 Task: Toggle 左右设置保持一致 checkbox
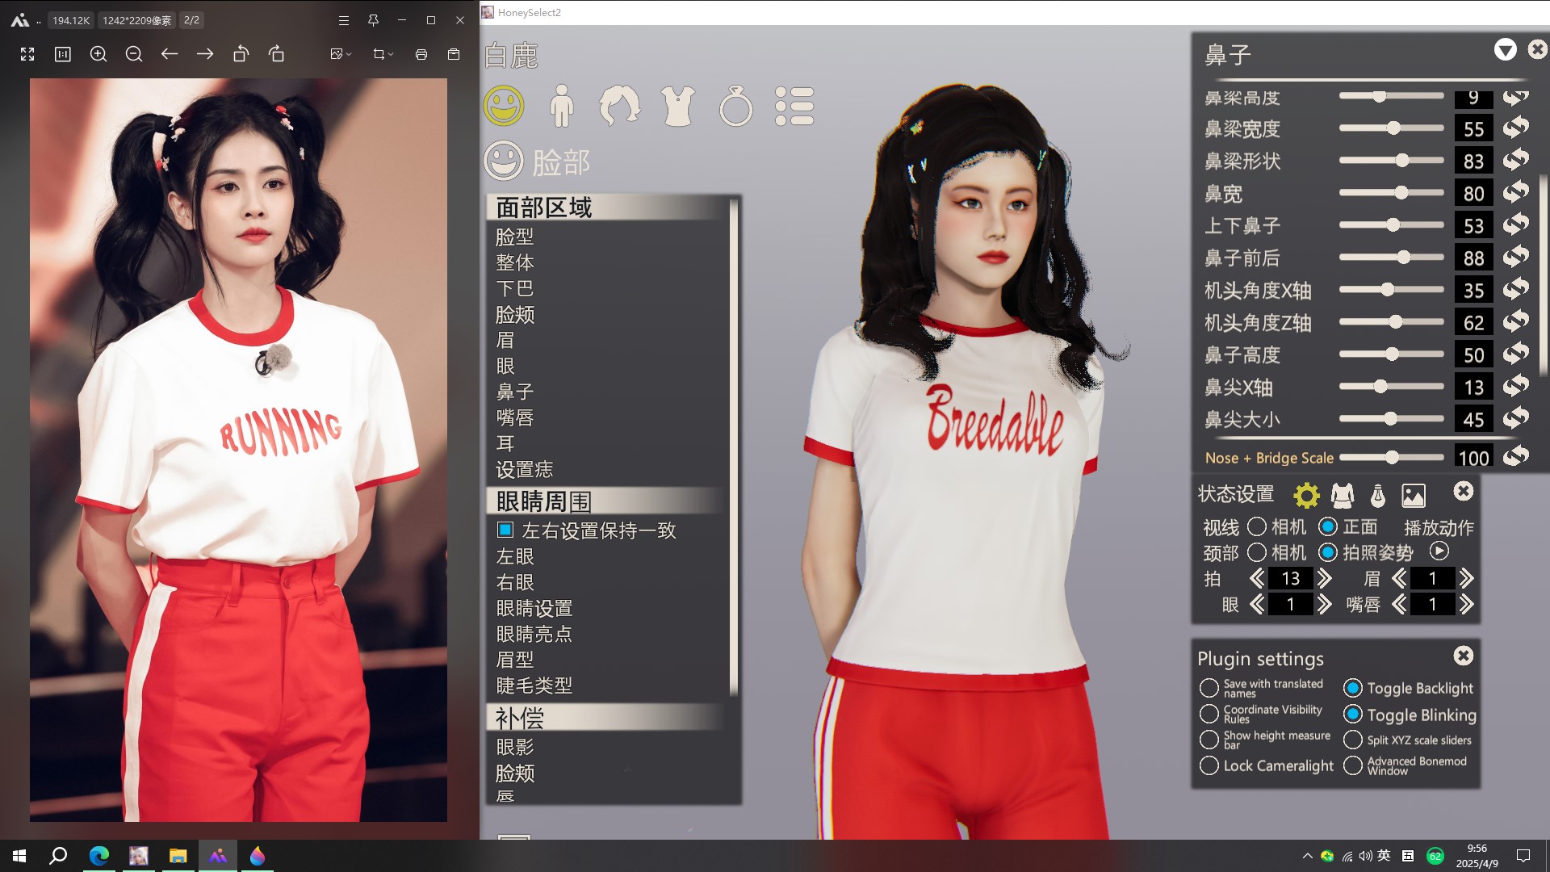[505, 530]
